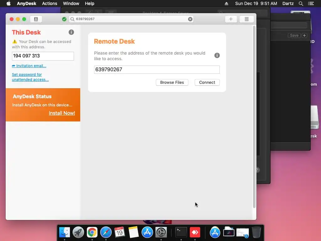Open the address book icon in AnyDesk toolbar
The height and width of the screenshot is (241, 321).
pyautogui.click(x=36, y=19)
